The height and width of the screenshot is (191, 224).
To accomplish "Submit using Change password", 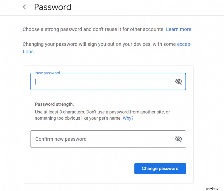I will [x=160, y=169].
